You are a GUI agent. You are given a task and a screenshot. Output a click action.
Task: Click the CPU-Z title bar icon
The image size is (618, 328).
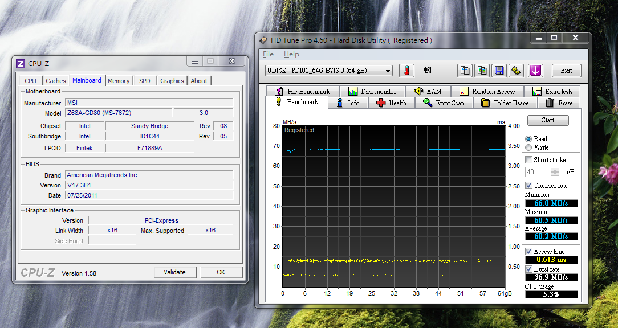21,64
